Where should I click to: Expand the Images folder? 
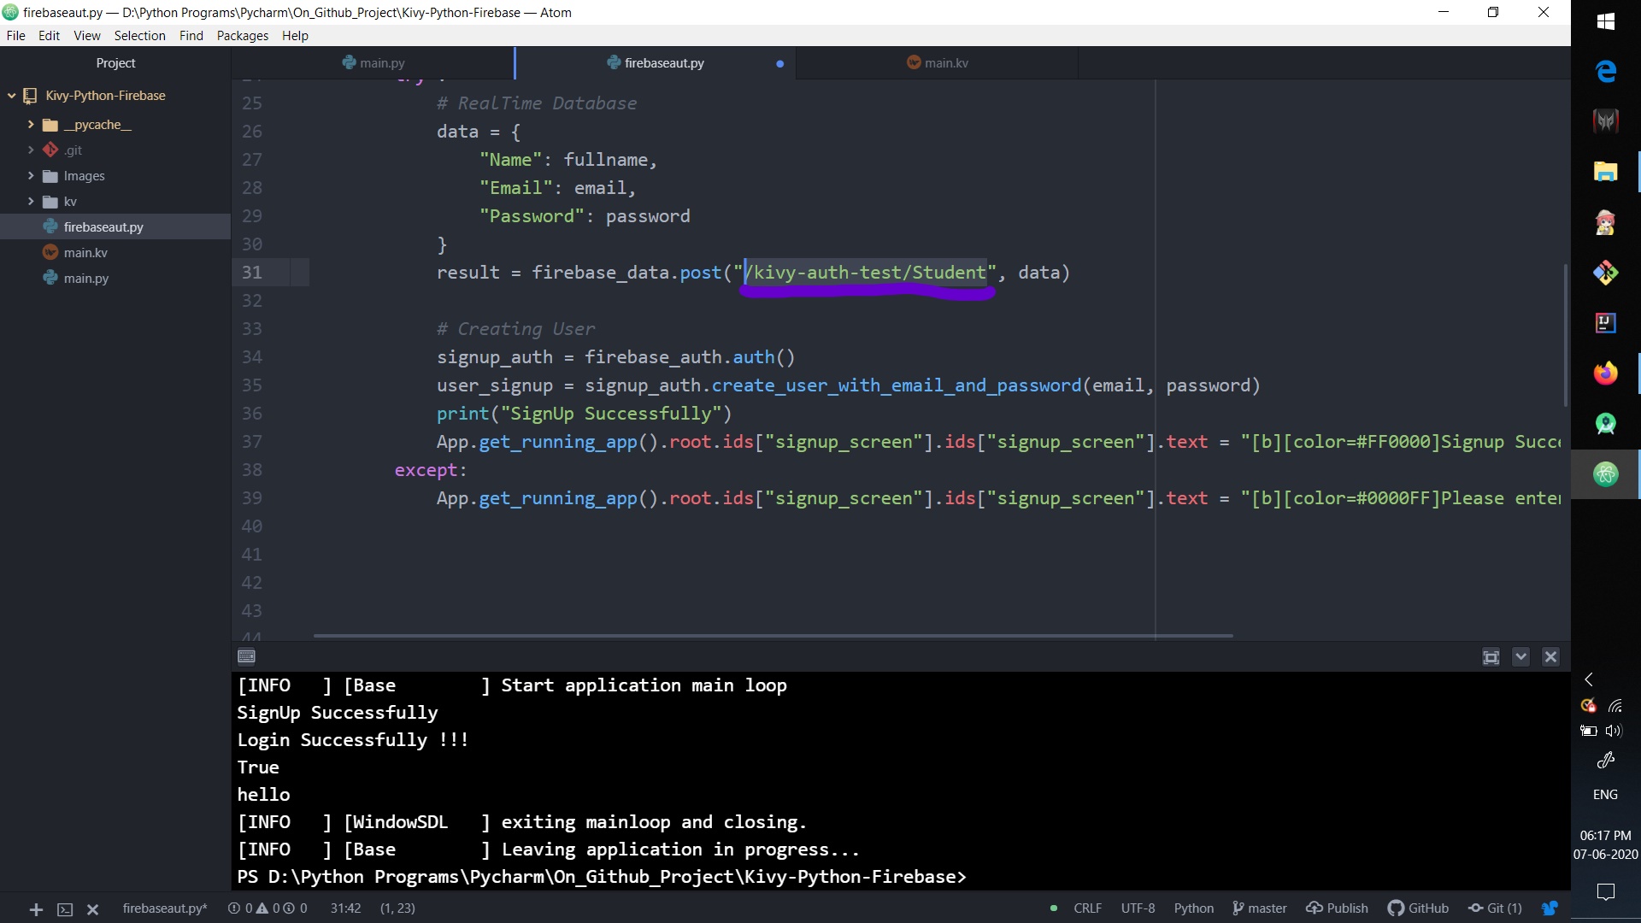tap(31, 176)
